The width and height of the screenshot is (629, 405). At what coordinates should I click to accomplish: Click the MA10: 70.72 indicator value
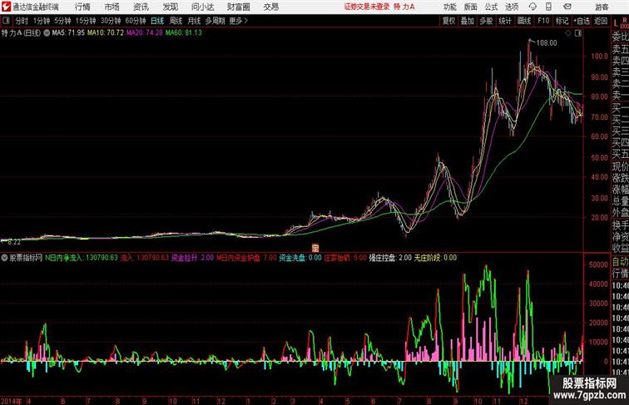106,33
